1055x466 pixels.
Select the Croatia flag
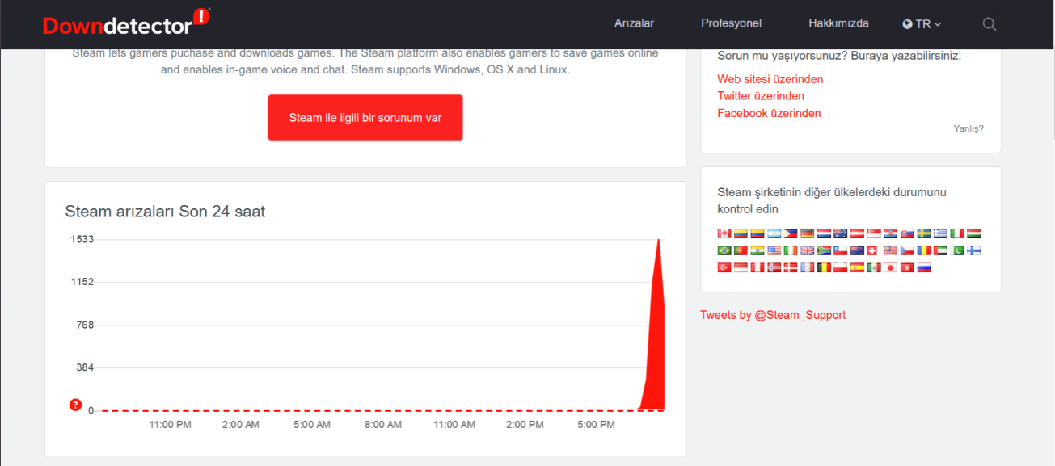click(891, 233)
